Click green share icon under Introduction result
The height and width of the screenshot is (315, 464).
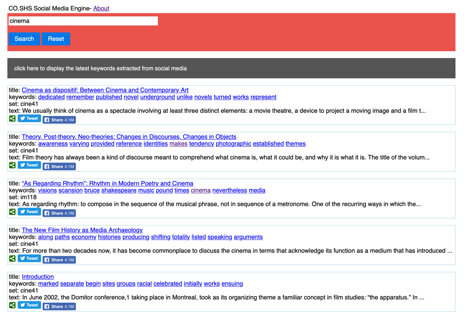click(x=12, y=305)
